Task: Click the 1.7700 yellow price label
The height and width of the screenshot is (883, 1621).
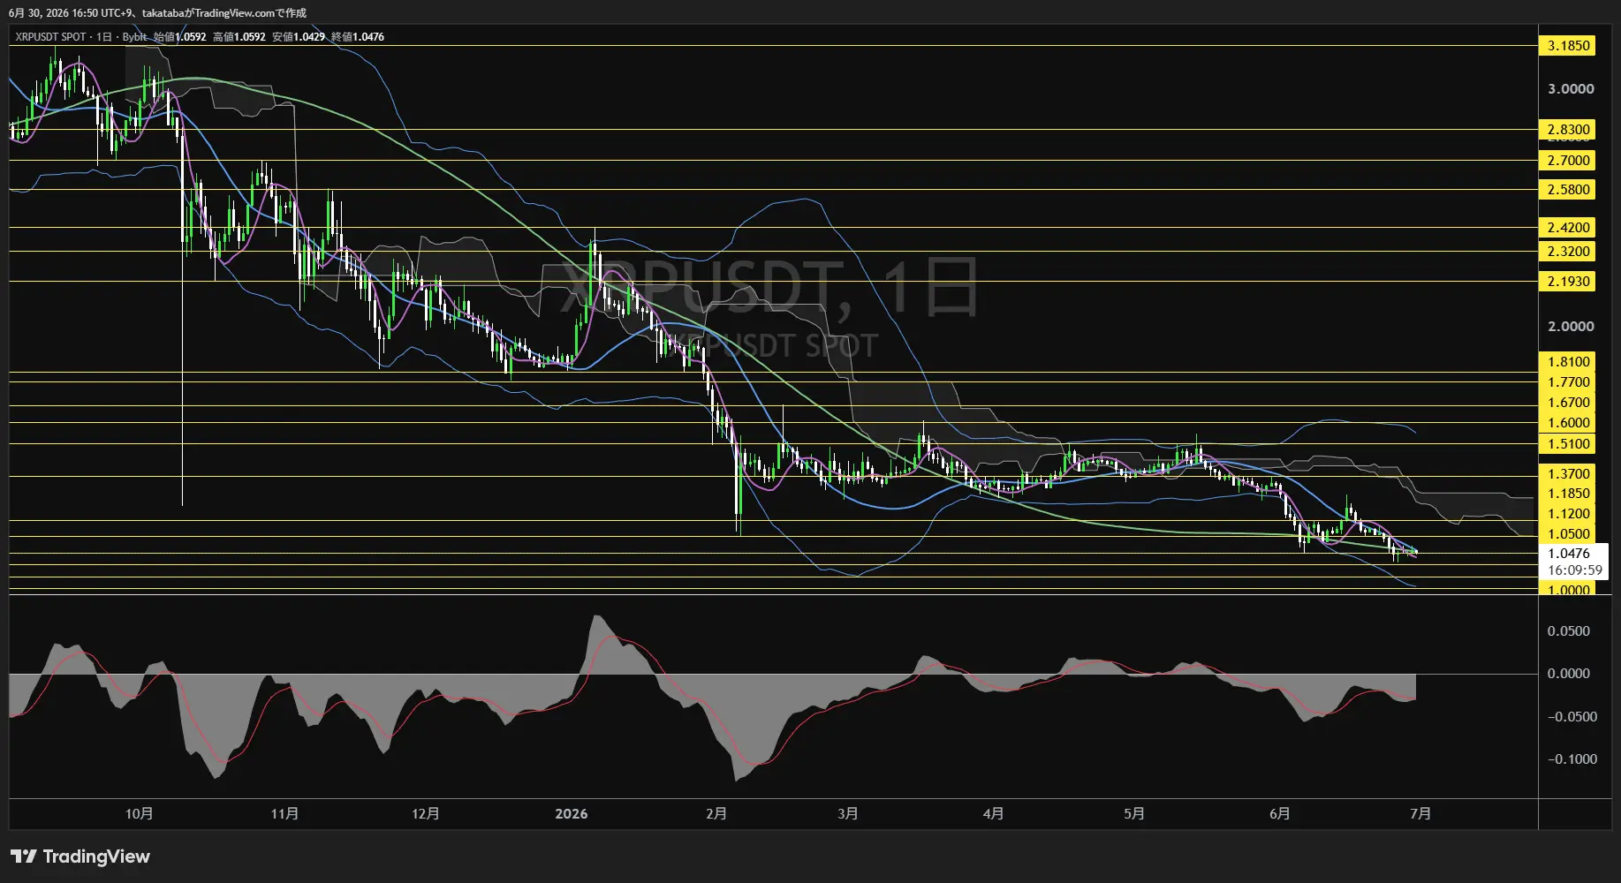Action: coord(1568,382)
